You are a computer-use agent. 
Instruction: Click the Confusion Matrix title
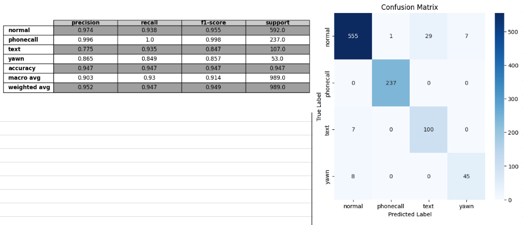tap(410, 7)
